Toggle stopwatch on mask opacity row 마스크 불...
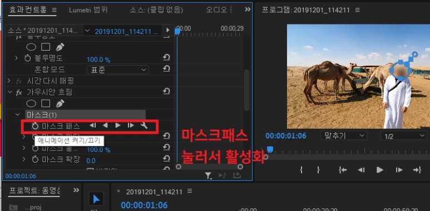 coord(35,148)
